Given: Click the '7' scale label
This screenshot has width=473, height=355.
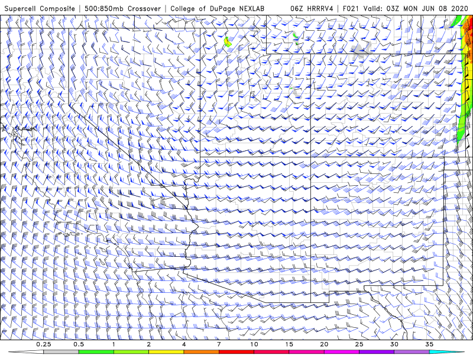Looking at the screenshot, I should tap(219, 344).
